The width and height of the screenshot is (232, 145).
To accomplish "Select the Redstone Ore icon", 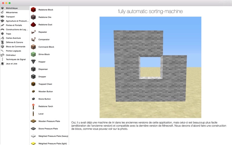I will point(33,17).
